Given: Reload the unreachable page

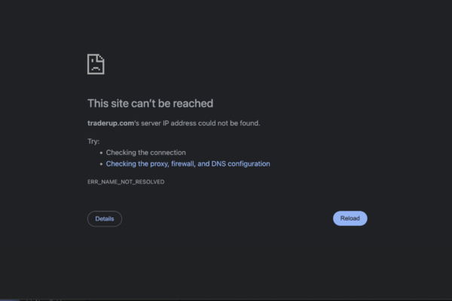Looking at the screenshot, I should [350, 218].
